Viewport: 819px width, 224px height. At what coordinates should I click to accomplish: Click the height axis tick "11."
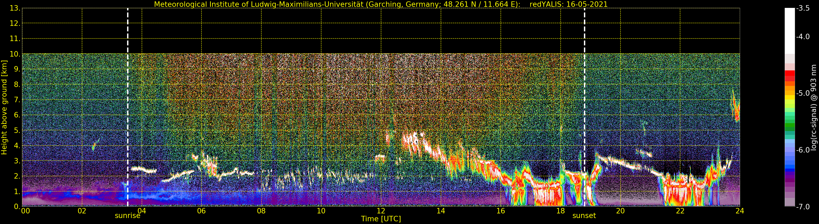pyautogui.click(x=15, y=39)
